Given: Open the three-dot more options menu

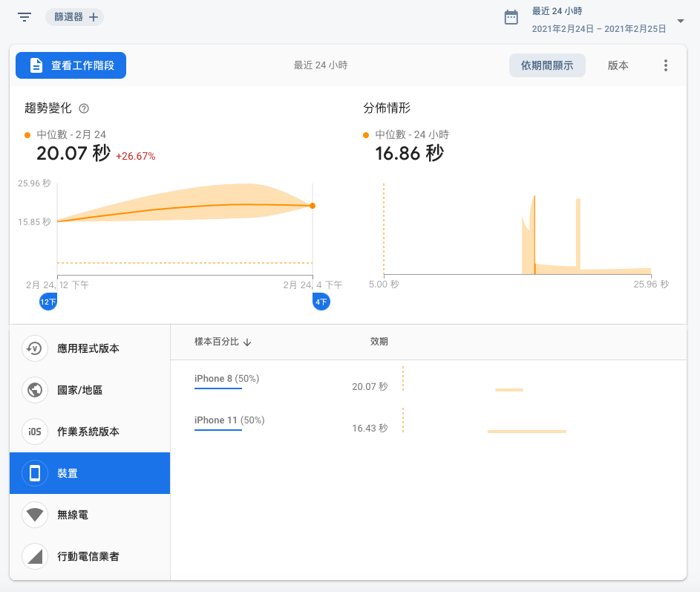Looking at the screenshot, I should point(665,65).
